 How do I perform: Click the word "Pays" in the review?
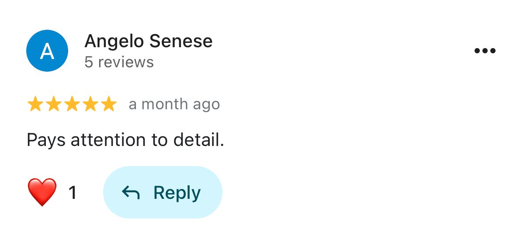[46, 140]
